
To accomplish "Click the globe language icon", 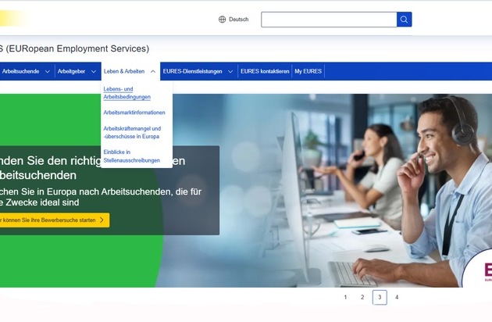I will 222,20.
